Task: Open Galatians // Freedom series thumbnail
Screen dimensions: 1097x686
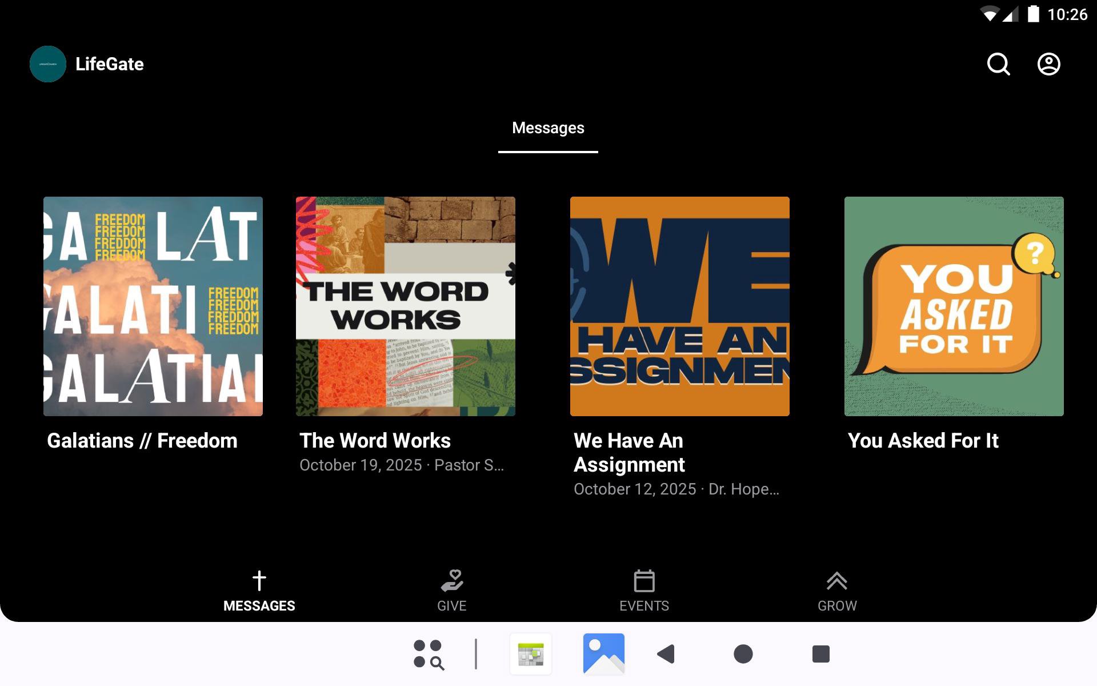Action: coord(153,306)
